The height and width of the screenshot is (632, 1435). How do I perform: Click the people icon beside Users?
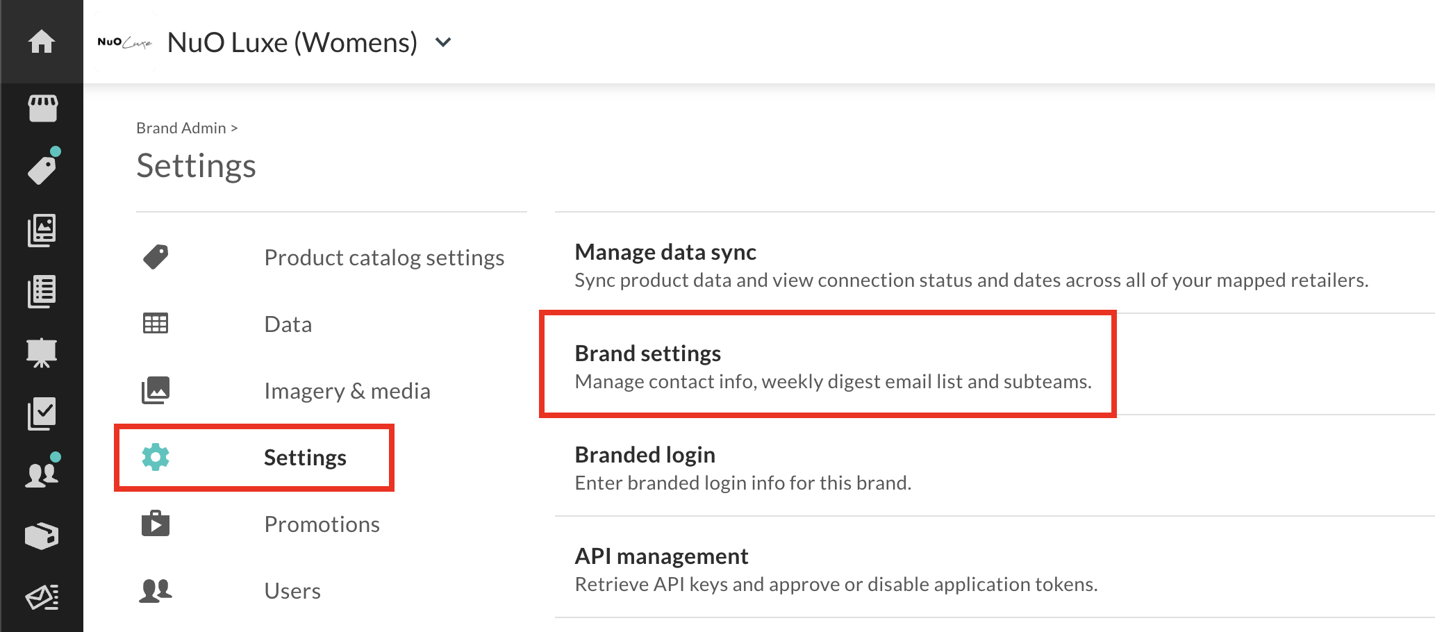click(156, 590)
